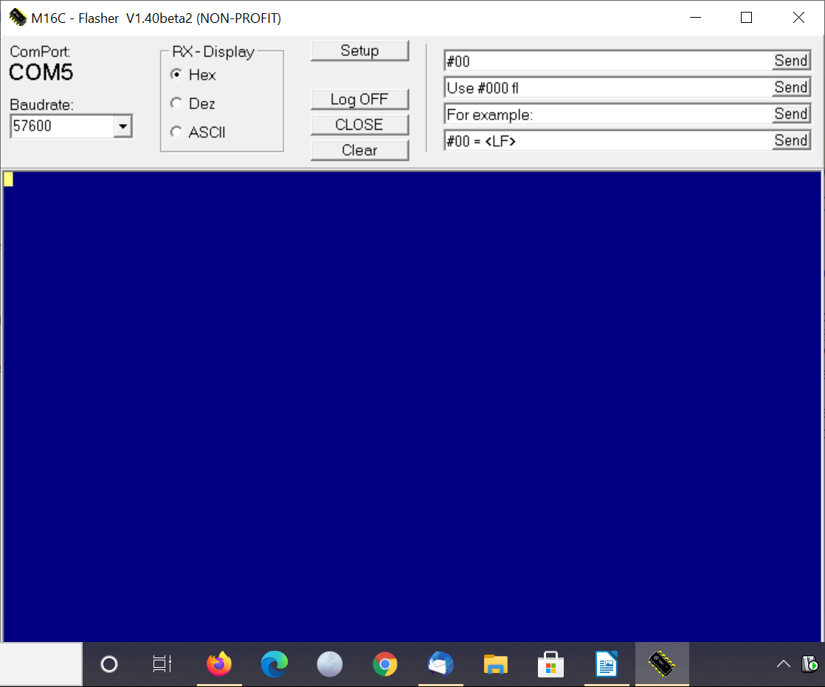Open Google Chrome from the taskbar

click(x=384, y=664)
